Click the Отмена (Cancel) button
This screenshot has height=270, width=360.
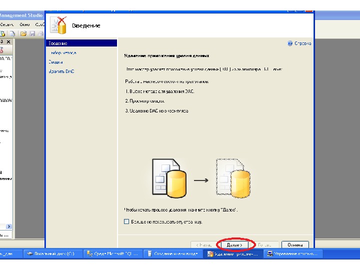[295, 244]
